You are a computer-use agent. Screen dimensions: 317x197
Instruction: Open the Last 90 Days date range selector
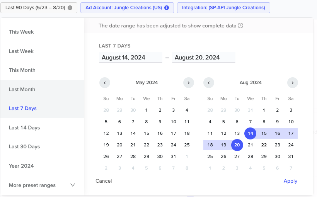(39, 8)
